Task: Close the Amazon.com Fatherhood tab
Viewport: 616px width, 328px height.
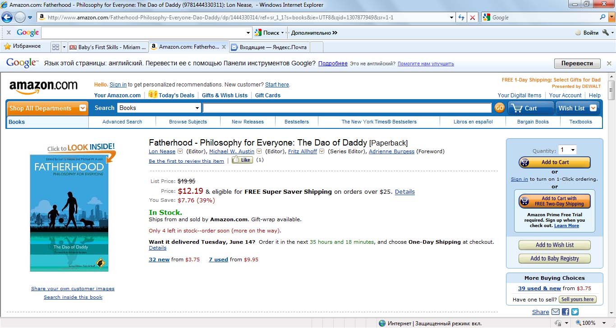Action: [x=224, y=47]
